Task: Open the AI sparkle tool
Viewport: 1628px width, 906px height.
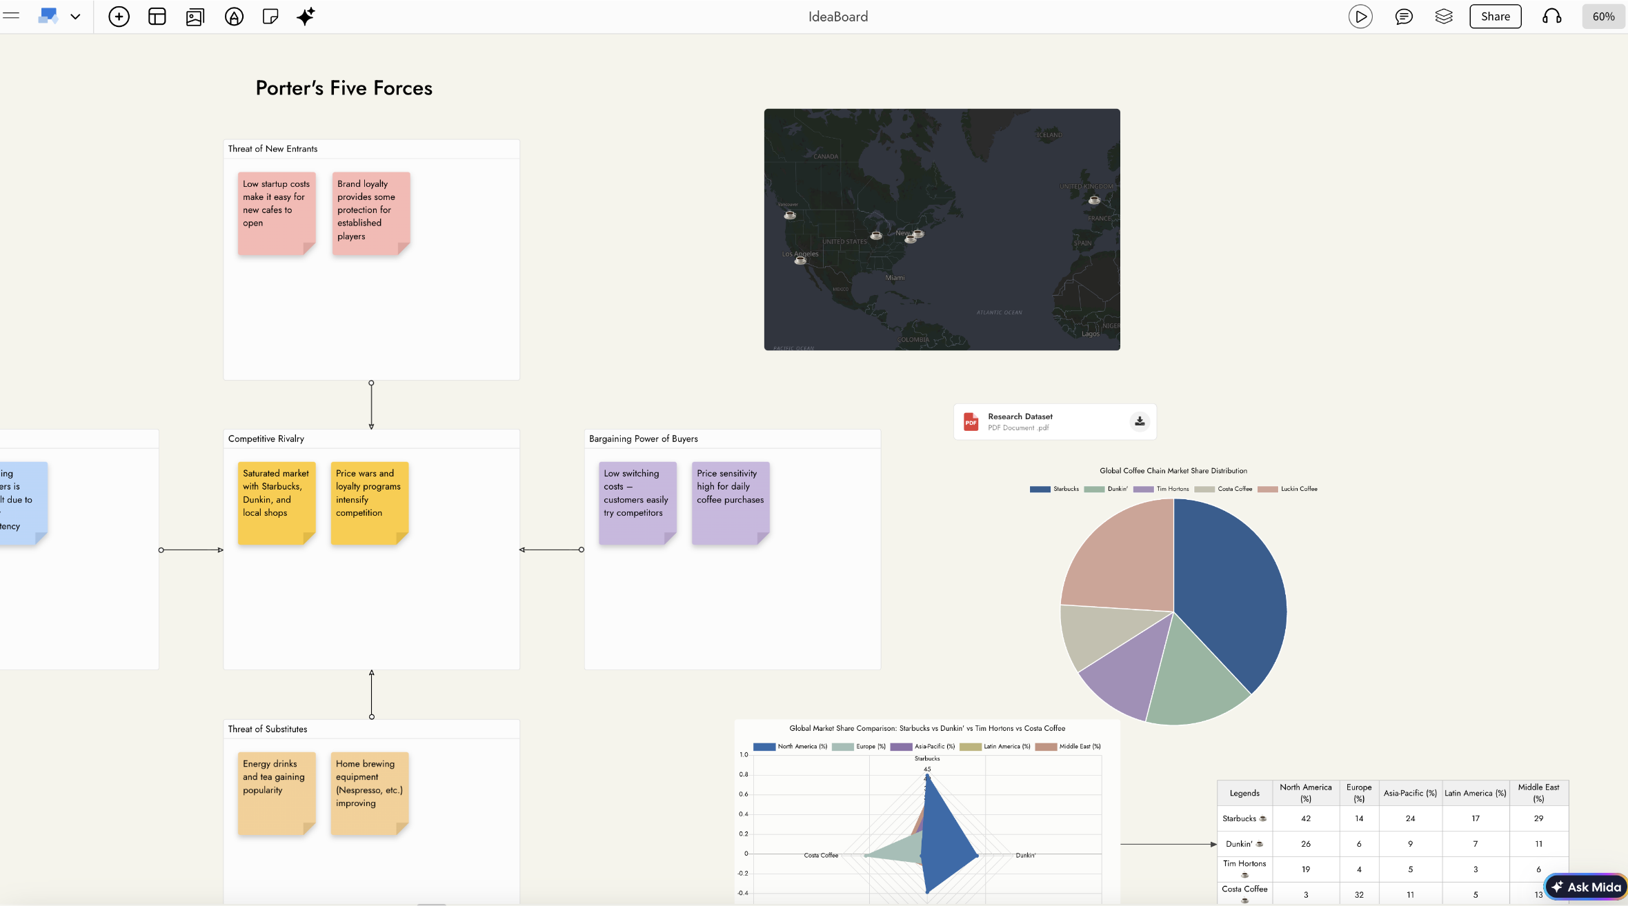Action: pos(306,17)
